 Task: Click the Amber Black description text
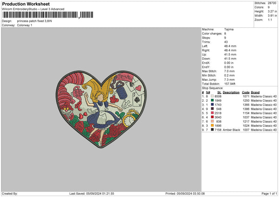click(231, 130)
